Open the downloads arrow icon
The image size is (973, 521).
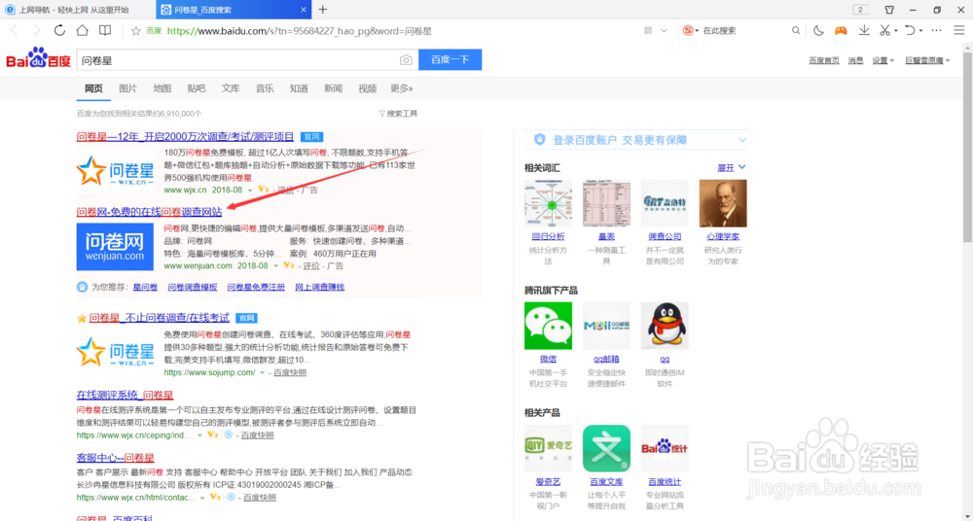(x=864, y=30)
